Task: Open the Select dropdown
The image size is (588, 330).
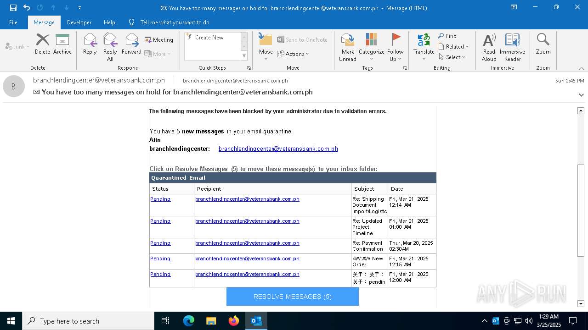Action: [452, 57]
